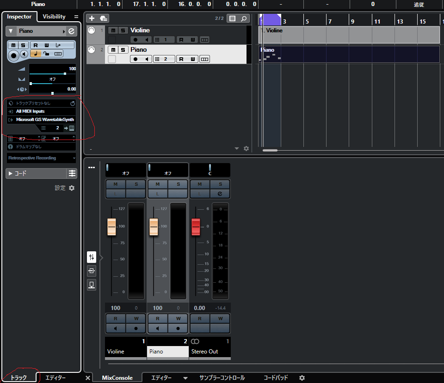This screenshot has width=444, height=383.
Task: Click Inspector section settings icon beside コード
Action: pyautogui.click(x=72, y=173)
